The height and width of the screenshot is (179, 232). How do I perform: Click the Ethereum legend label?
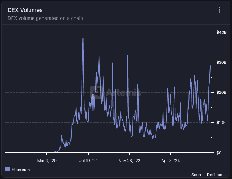pos(21,170)
